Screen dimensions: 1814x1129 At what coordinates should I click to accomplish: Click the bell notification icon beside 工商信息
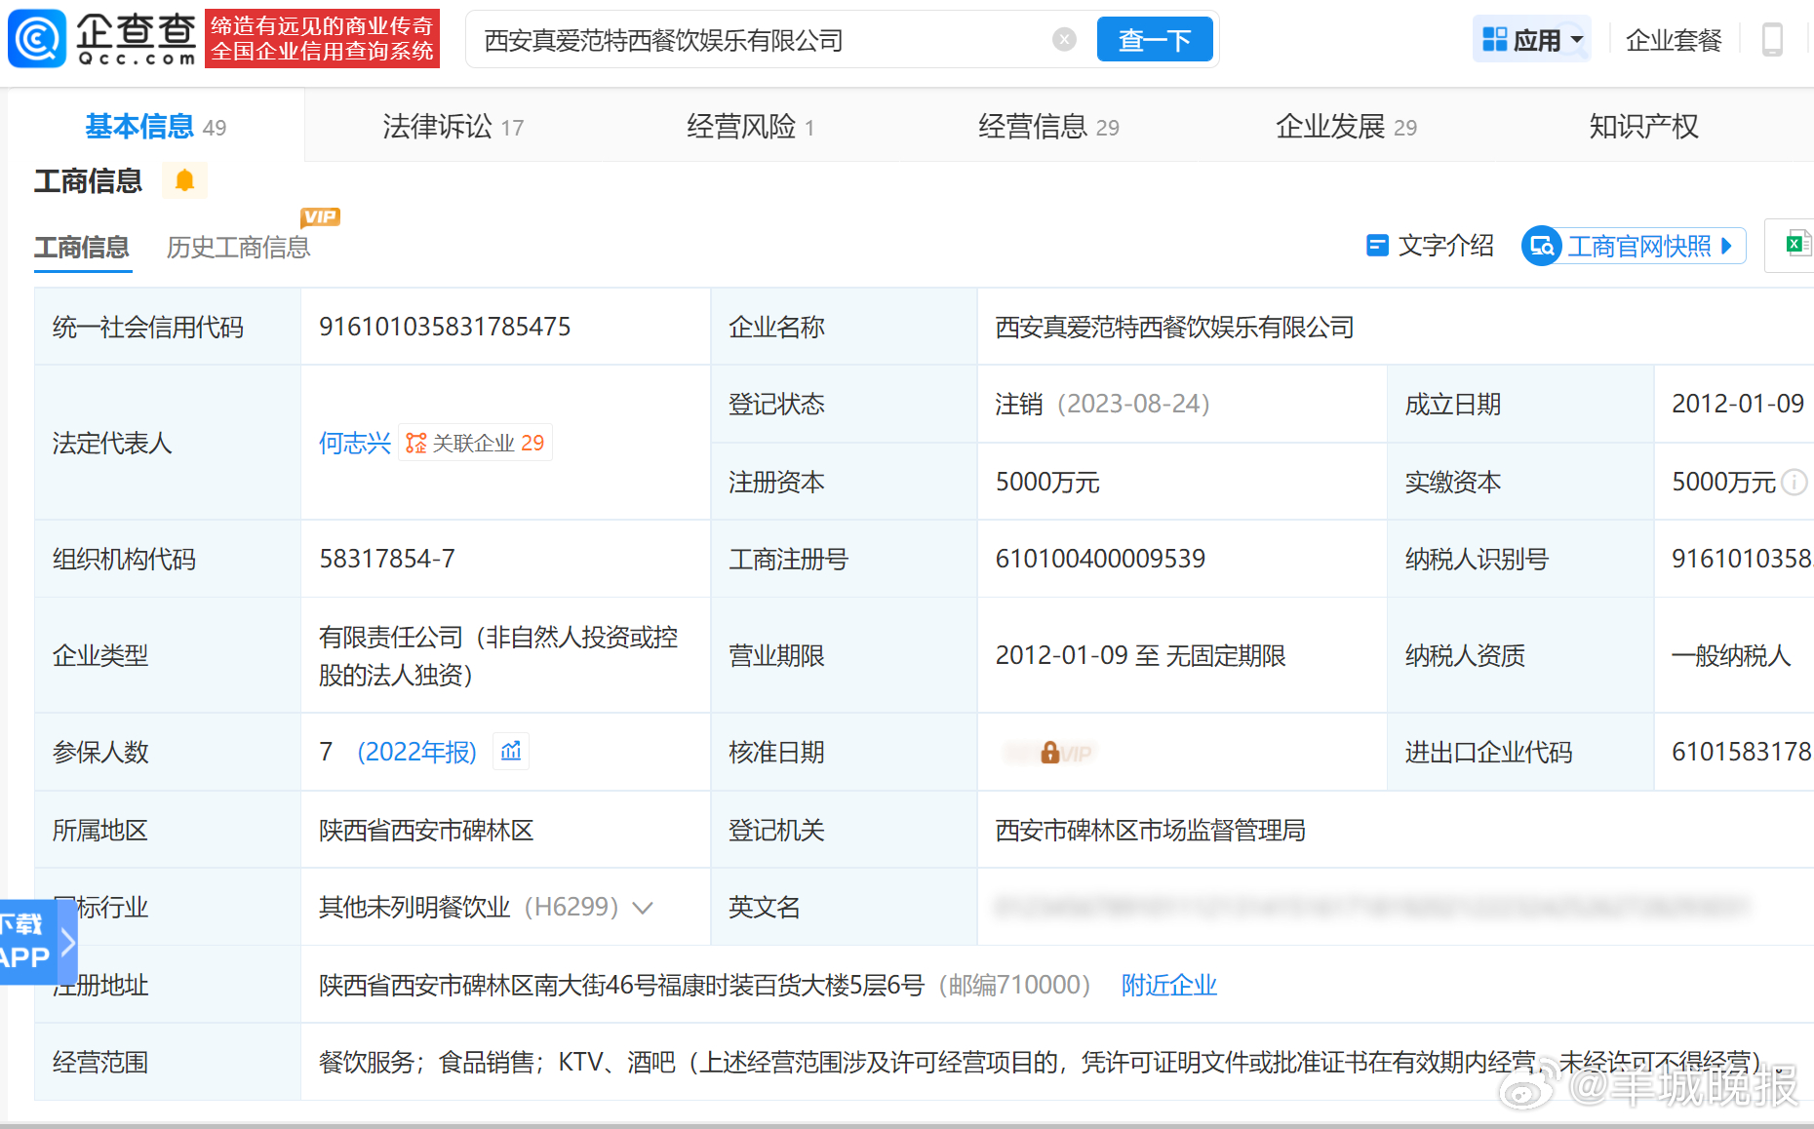tap(184, 180)
